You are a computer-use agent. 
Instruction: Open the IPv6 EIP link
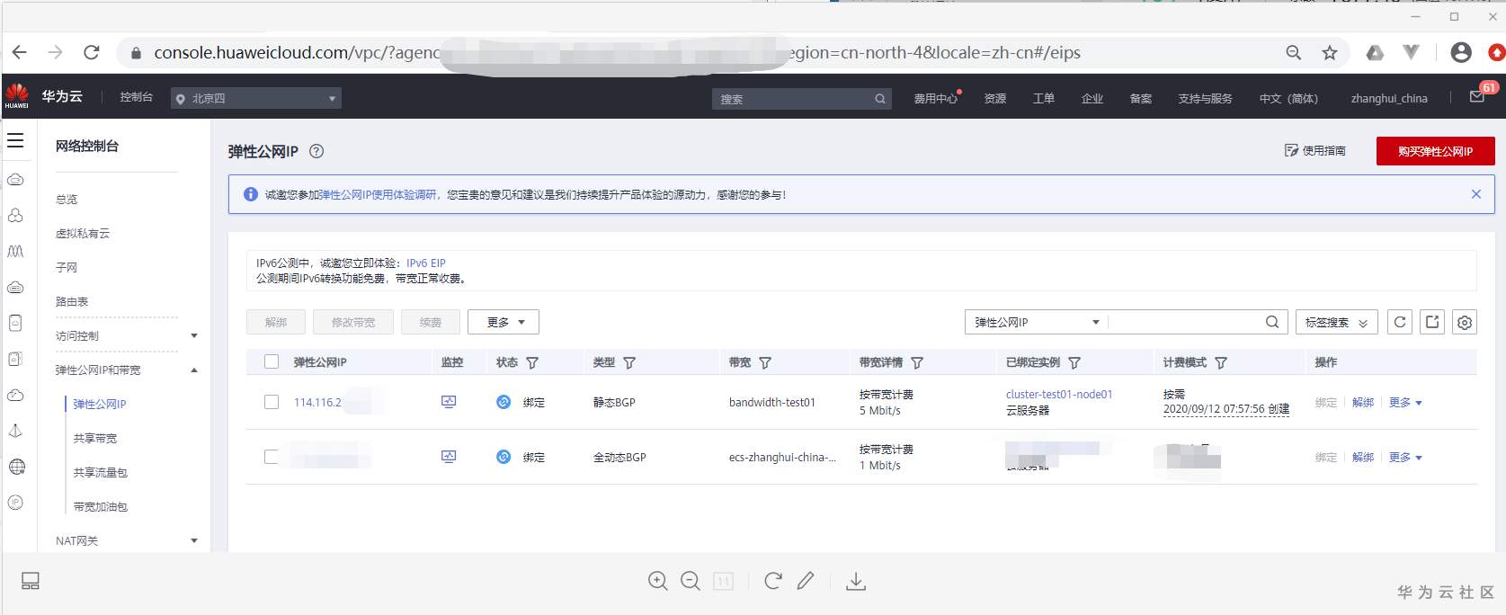(426, 263)
